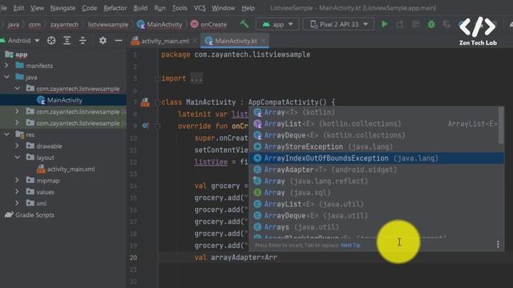
Task: Open the Code menu
Action: pos(89,8)
